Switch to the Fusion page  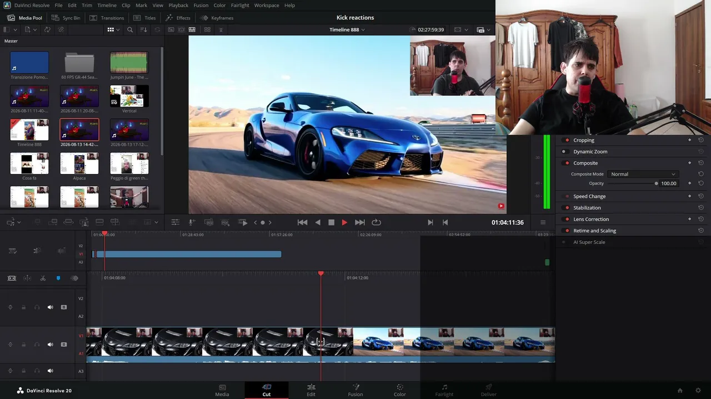pyautogui.click(x=355, y=390)
